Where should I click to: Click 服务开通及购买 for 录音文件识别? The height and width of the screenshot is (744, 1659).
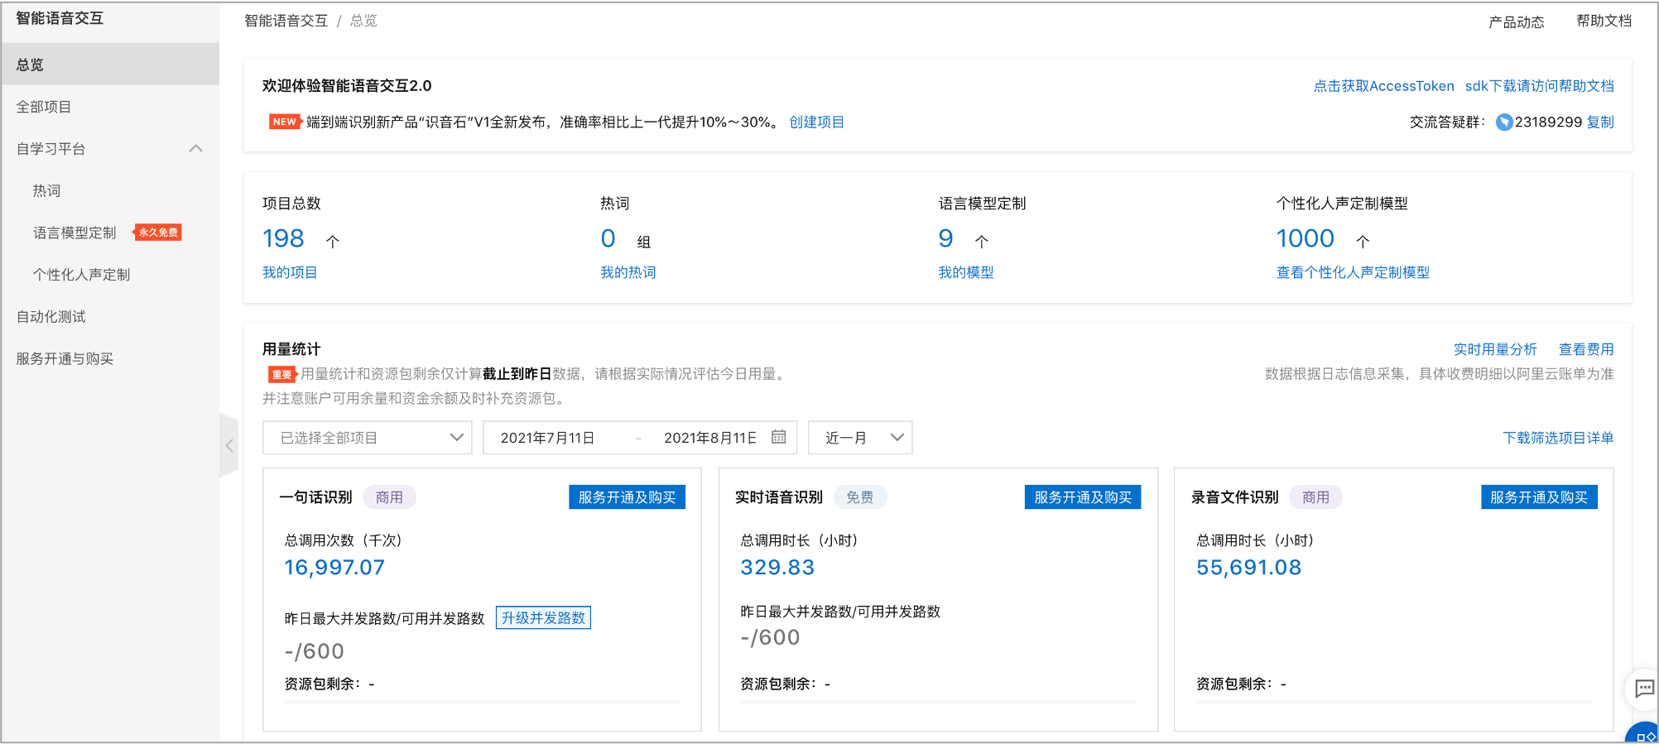pyautogui.click(x=1539, y=497)
